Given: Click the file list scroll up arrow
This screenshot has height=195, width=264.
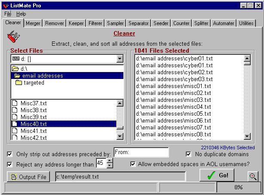Looking at the screenshot, I should [120, 103].
